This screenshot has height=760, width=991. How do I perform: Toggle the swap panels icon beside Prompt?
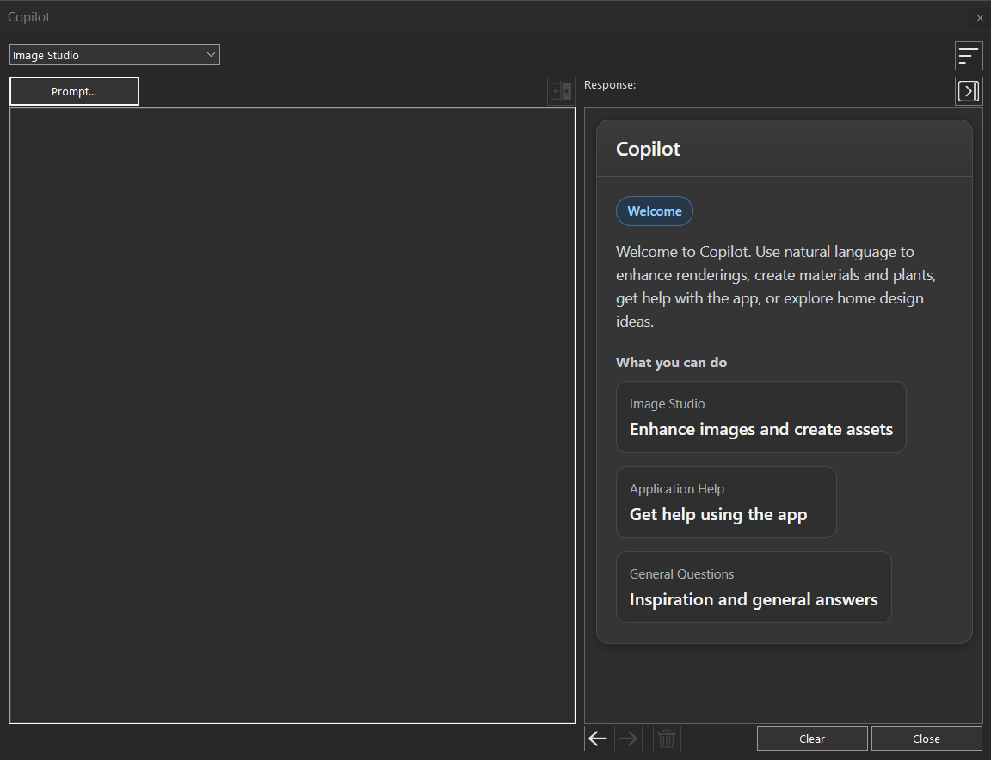561,92
